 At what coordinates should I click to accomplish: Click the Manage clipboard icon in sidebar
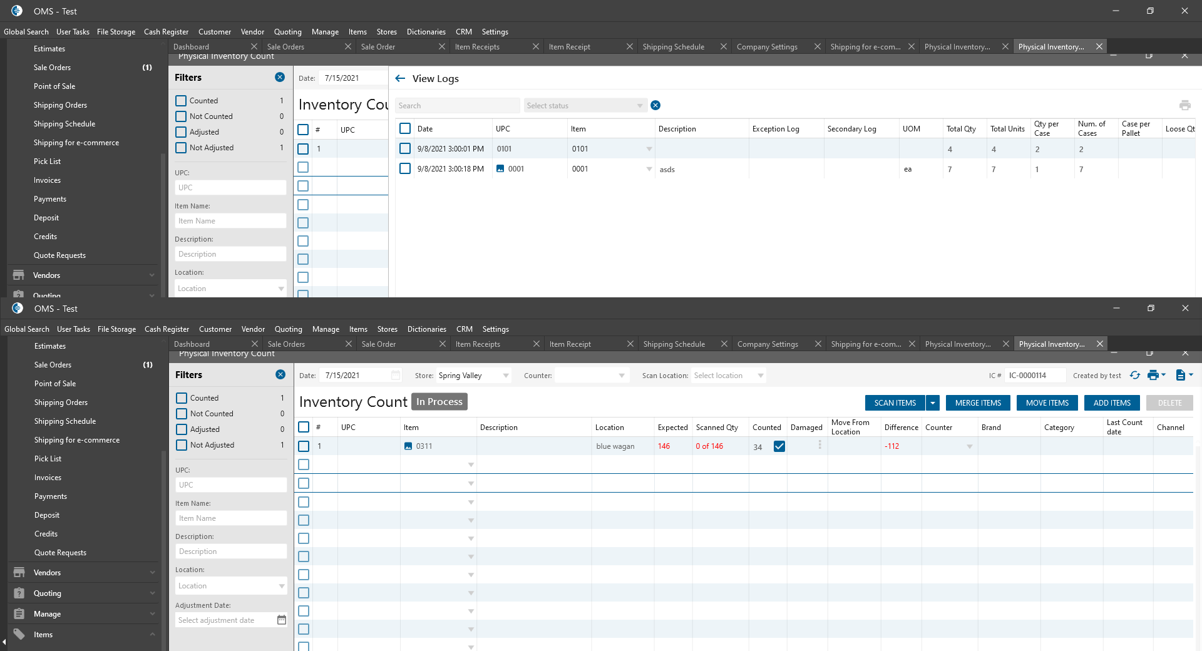pyautogui.click(x=19, y=613)
